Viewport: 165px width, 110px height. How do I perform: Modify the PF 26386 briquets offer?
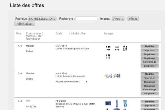click(150, 102)
